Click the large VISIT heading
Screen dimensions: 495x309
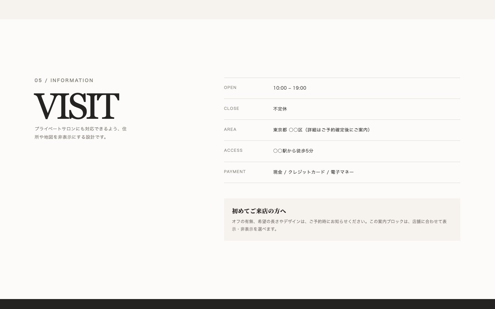tap(77, 106)
